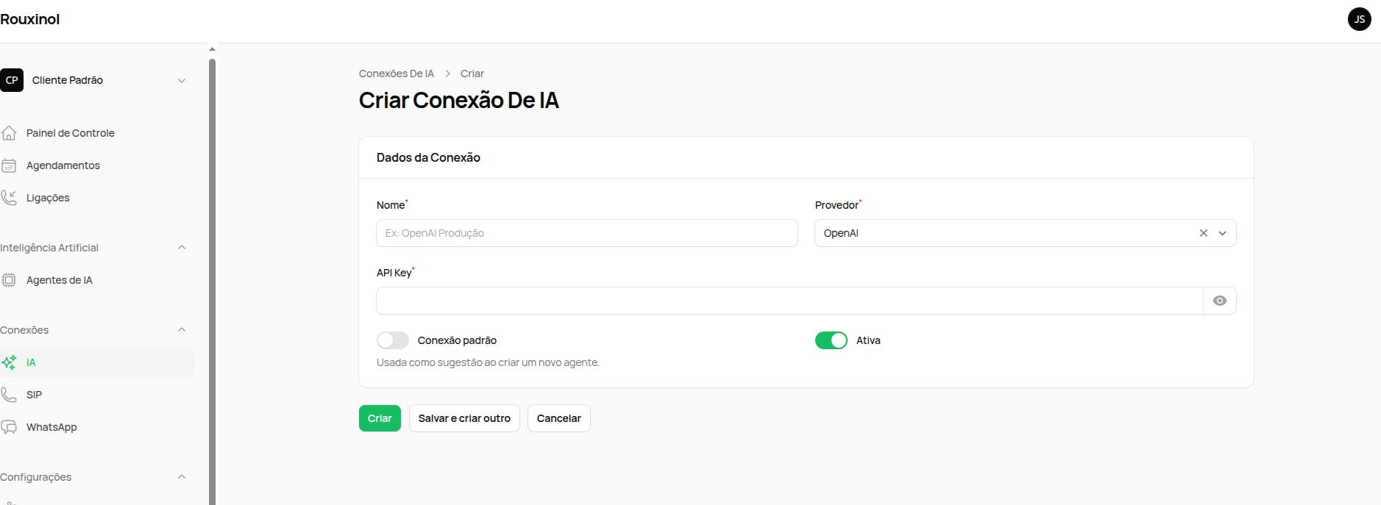Click Salvar e criar outro
This screenshot has height=505, width=1381.
point(464,418)
